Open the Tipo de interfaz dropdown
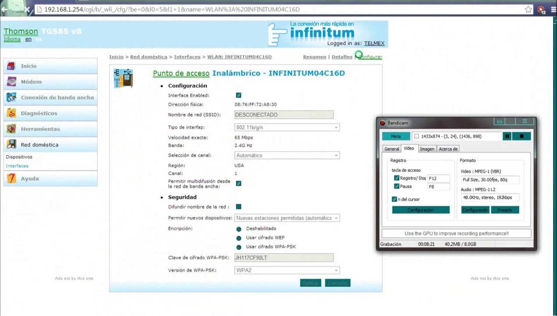This screenshot has height=316, width=557. 287,127
